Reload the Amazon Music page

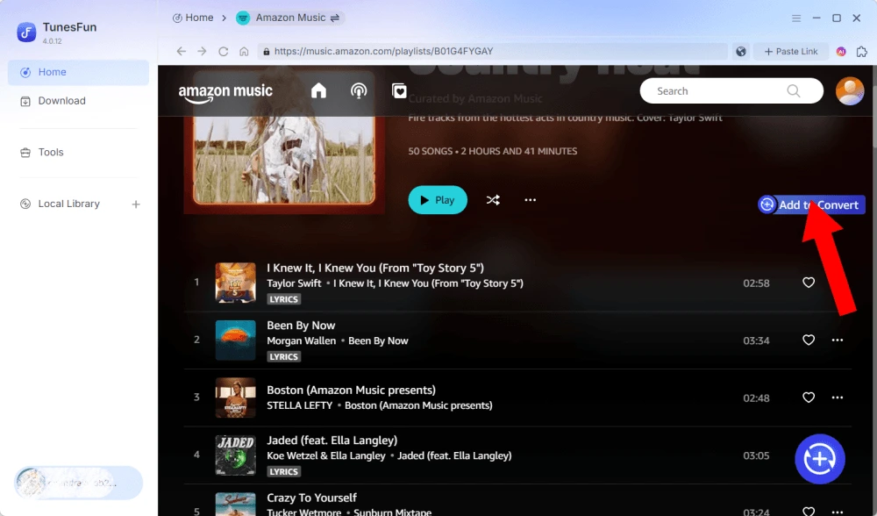click(x=223, y=52)
